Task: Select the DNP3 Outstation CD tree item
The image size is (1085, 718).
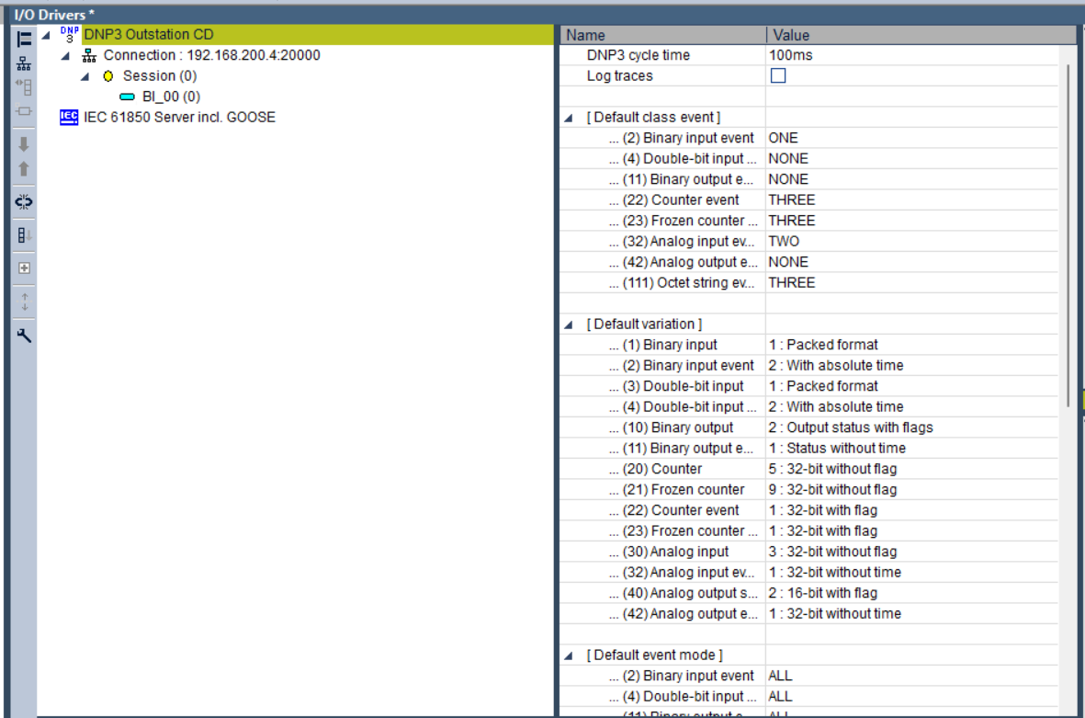Action: [x=149, y=35]
